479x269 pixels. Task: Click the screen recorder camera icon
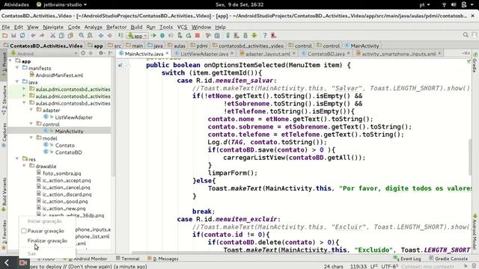[23, 262]
